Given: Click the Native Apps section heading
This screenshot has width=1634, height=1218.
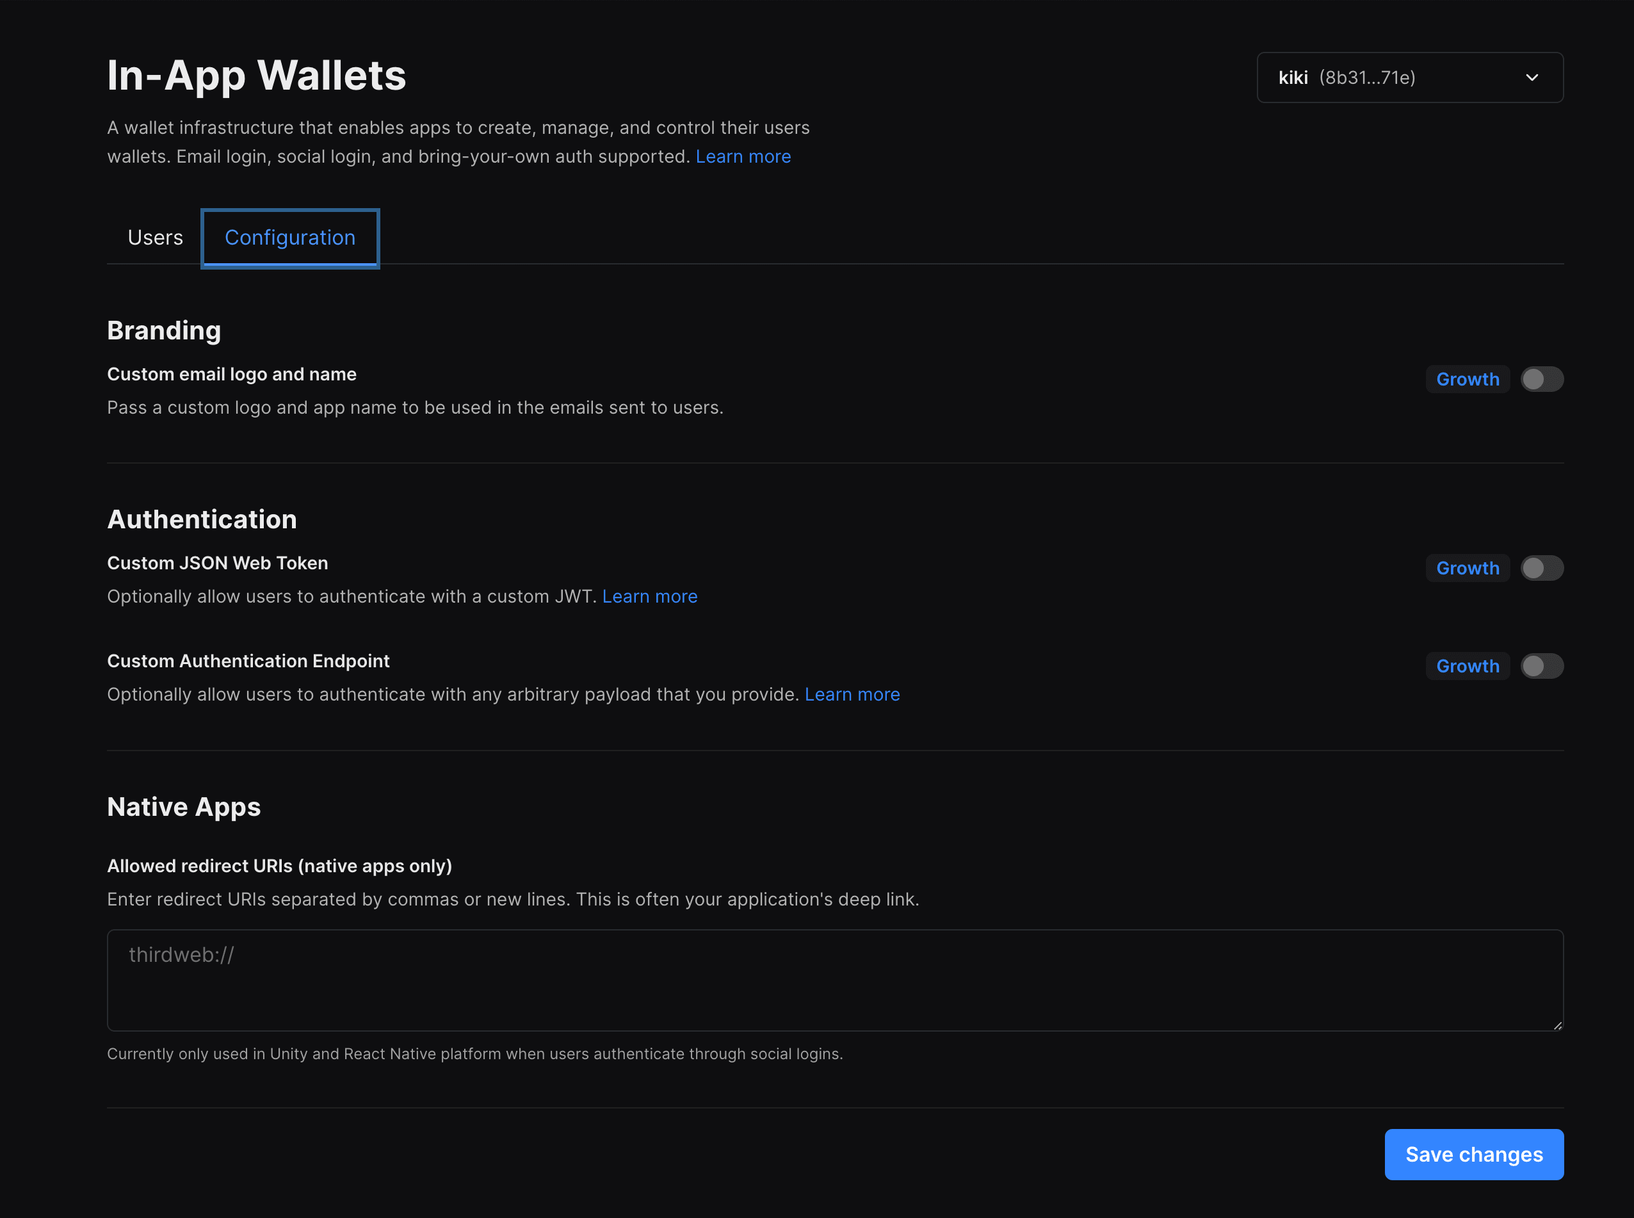Looking at the screenshot, I should pos(184,807).
